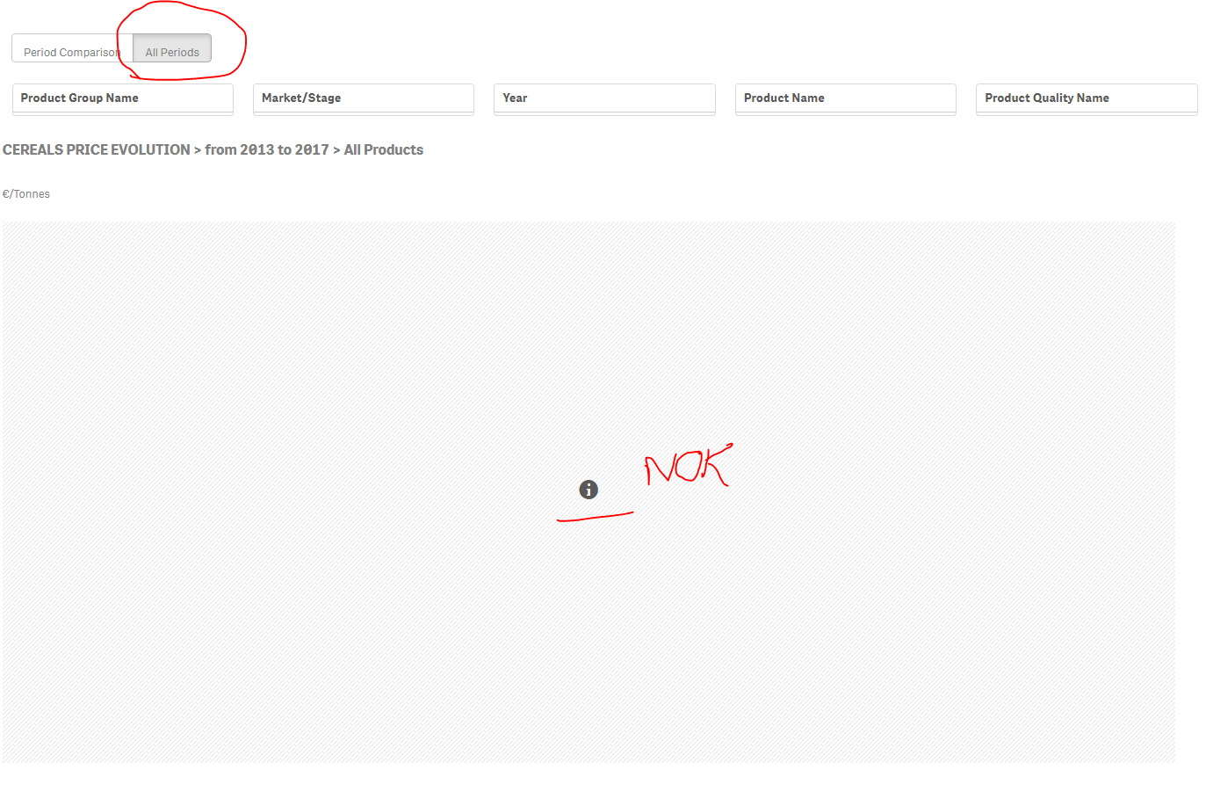Open the Market/Stage filter pane
The height and width of the screenshot is (806, 1206).
363,98
